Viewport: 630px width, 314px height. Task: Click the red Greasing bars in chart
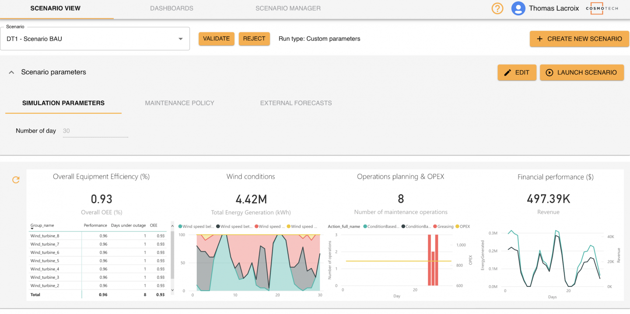(x=433, y=260)
